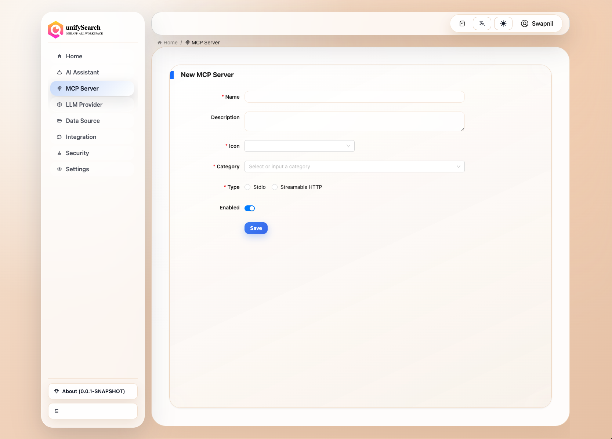Click the About (0.0.1-SNAPSHOT) button
This screenshot has height=439, width=612.
point(93,391)
